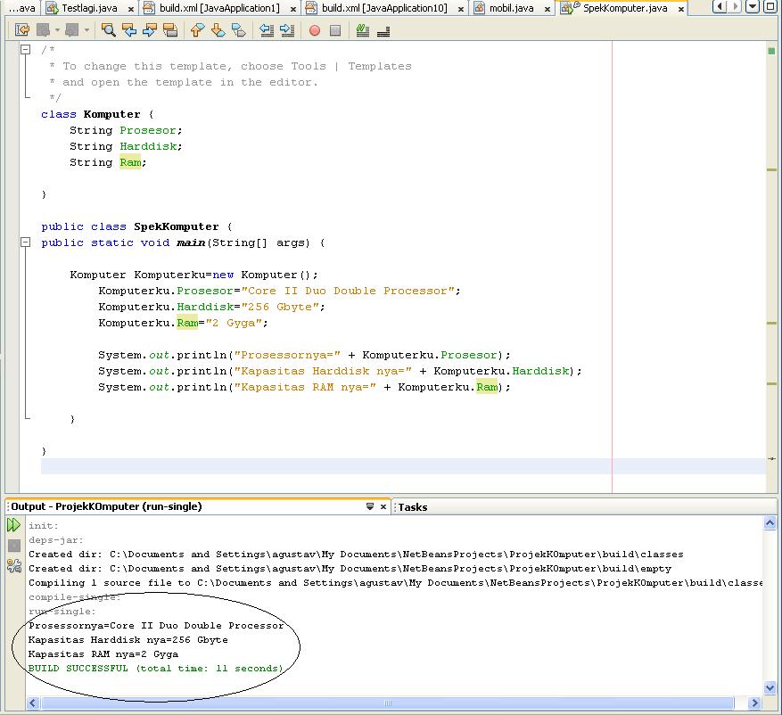This screenshot has height=715, width=782.
Task: Toggle Highlight Search icon
Action: [170, 30]
